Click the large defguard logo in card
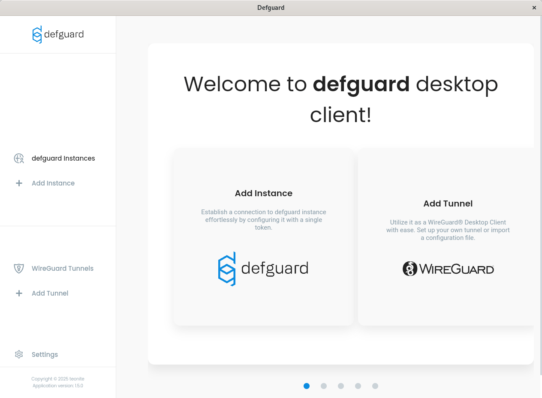The height and width of the screenshot is (398, 542). point(263,269)
